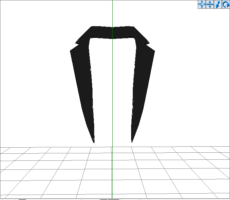The height and width of the screenshot is (200, 230).
Task: Click the center of the grid floor
Action: [112, 172]
